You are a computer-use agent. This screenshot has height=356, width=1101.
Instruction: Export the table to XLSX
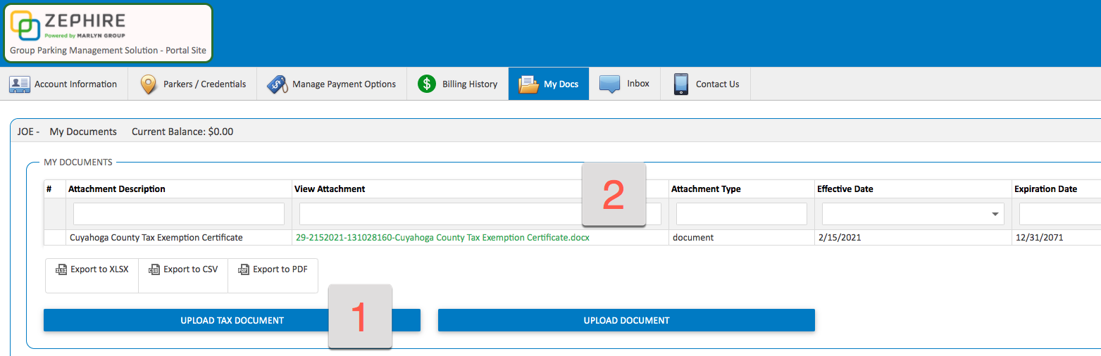(92, 269)
